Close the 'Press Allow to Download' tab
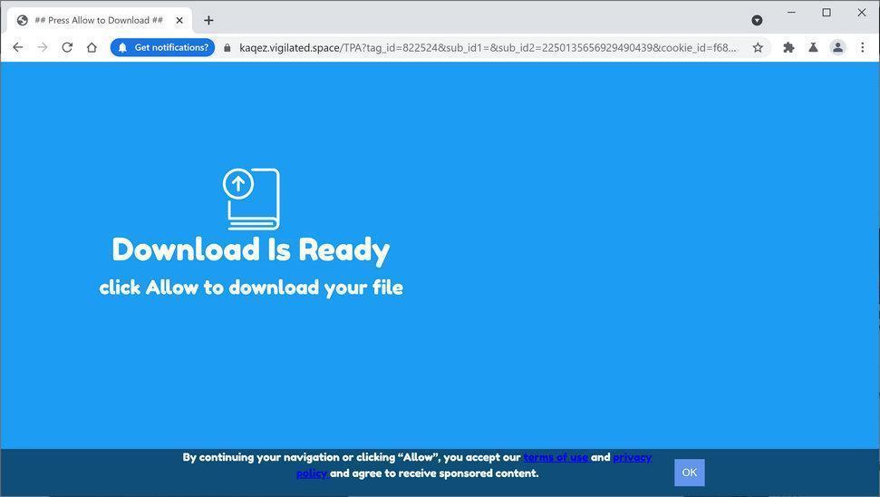 179,20
